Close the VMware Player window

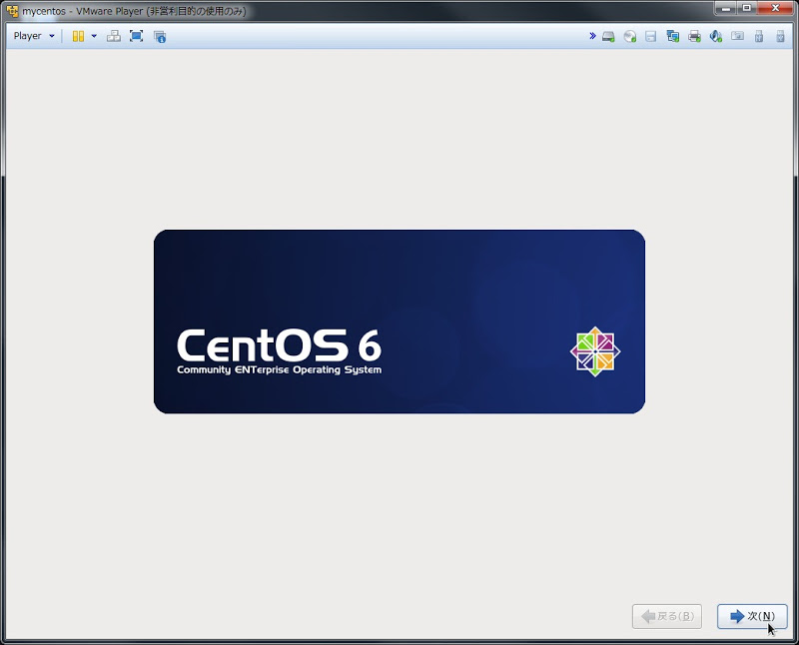[x=773, y=9]
